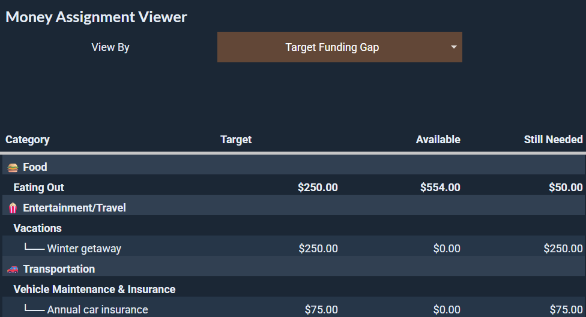This screenshot has height=317, width=586.
Task: Click the View By label
Action: click(x=110, y=47)
